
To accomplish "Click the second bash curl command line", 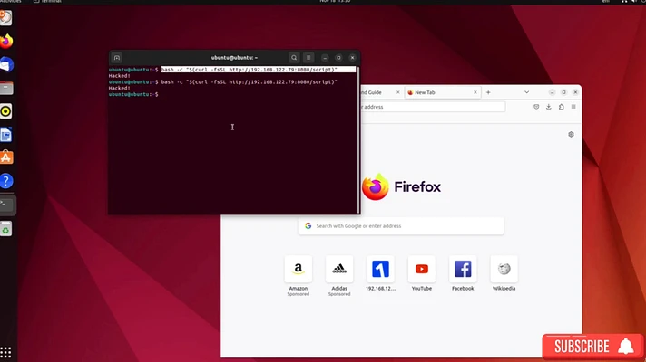I will tap(249, 82).
